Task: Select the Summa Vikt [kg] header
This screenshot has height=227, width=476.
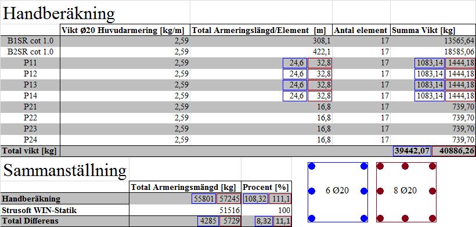Action: click(424, 30)
